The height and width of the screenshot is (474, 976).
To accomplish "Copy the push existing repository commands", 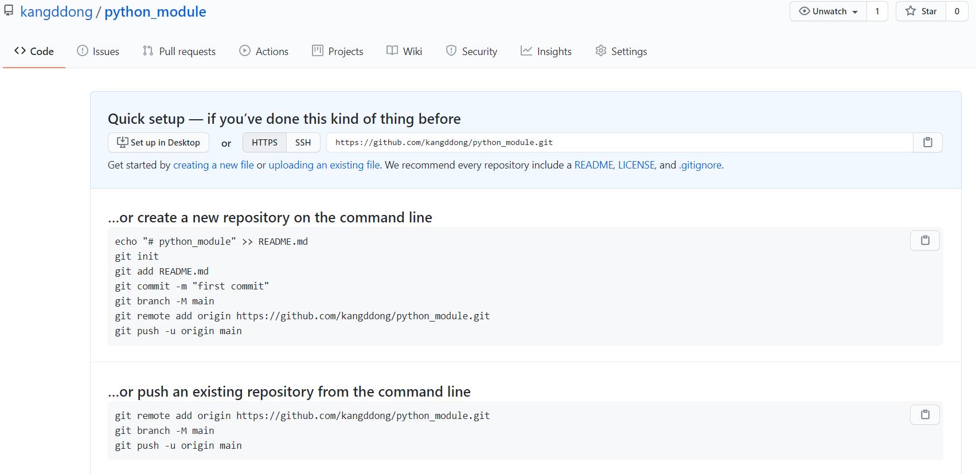I will pos(925,414).
